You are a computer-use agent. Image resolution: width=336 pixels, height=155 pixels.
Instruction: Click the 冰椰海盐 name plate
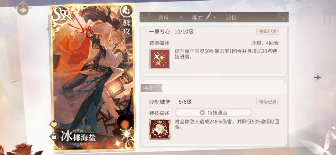78,137
